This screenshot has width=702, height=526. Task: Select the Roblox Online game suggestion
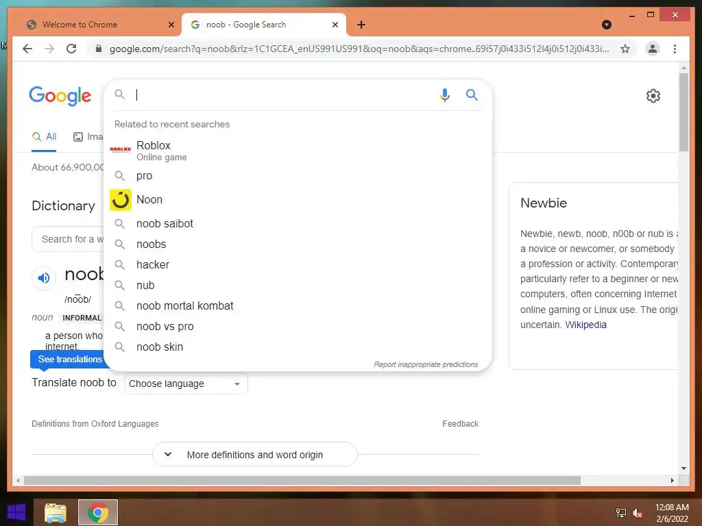click(x=298, y=151)
